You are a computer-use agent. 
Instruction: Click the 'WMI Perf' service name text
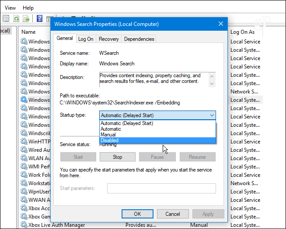39,166
